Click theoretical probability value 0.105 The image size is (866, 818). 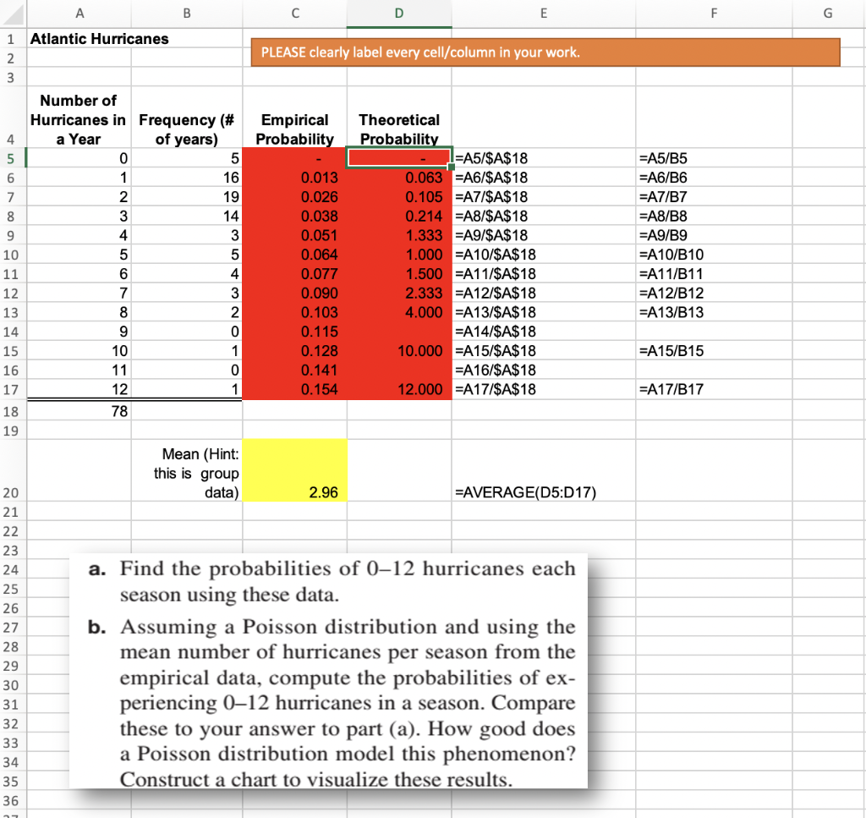pos(424,197)
